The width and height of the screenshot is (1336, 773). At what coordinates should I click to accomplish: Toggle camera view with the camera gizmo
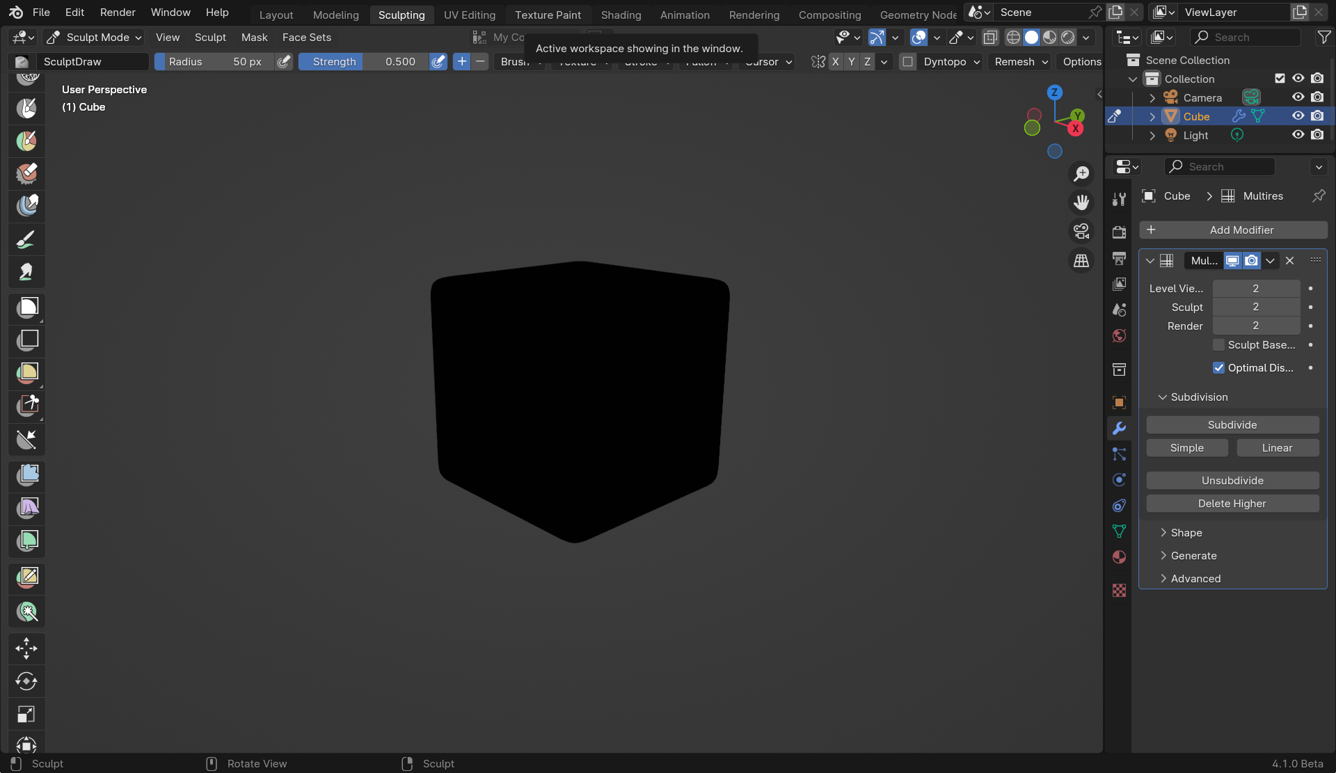pos(1081,231)
